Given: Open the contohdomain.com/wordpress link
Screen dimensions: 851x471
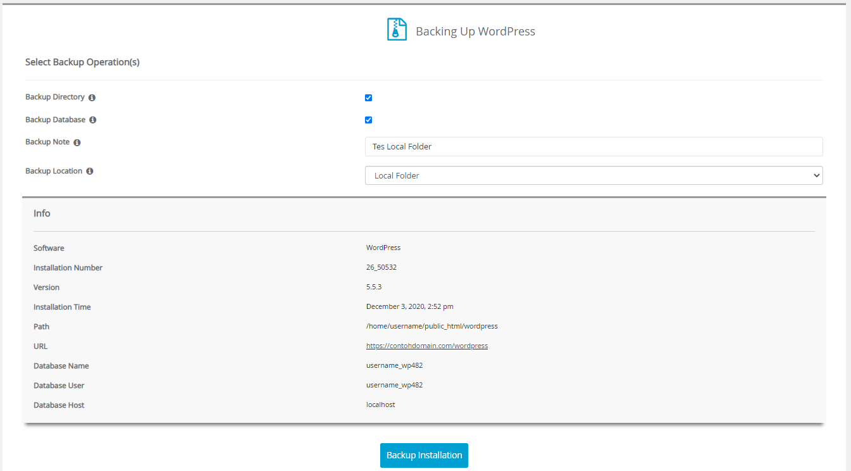Looking at the screenshot, I should click(x=426, y=346).
